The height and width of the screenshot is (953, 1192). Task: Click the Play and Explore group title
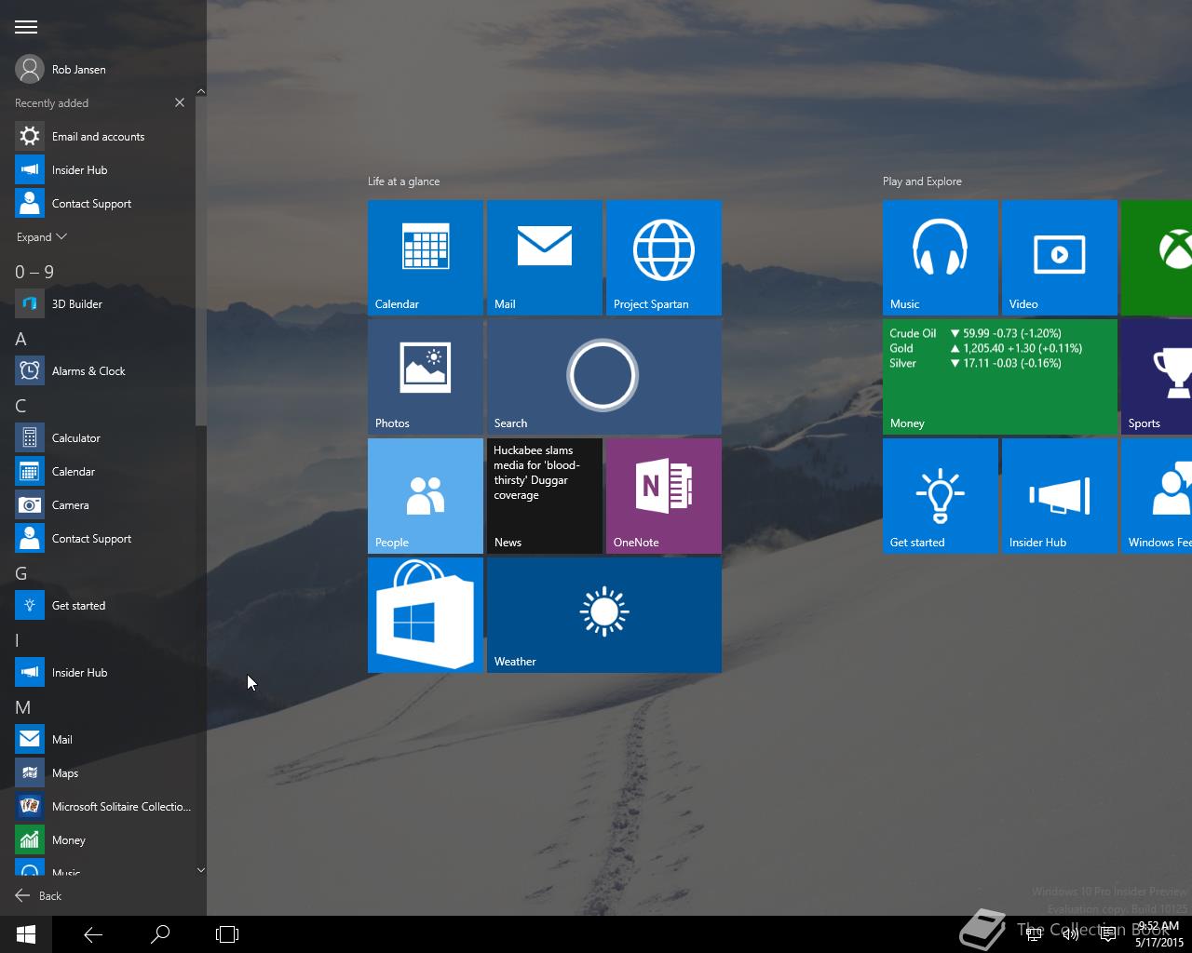(922, 181)
